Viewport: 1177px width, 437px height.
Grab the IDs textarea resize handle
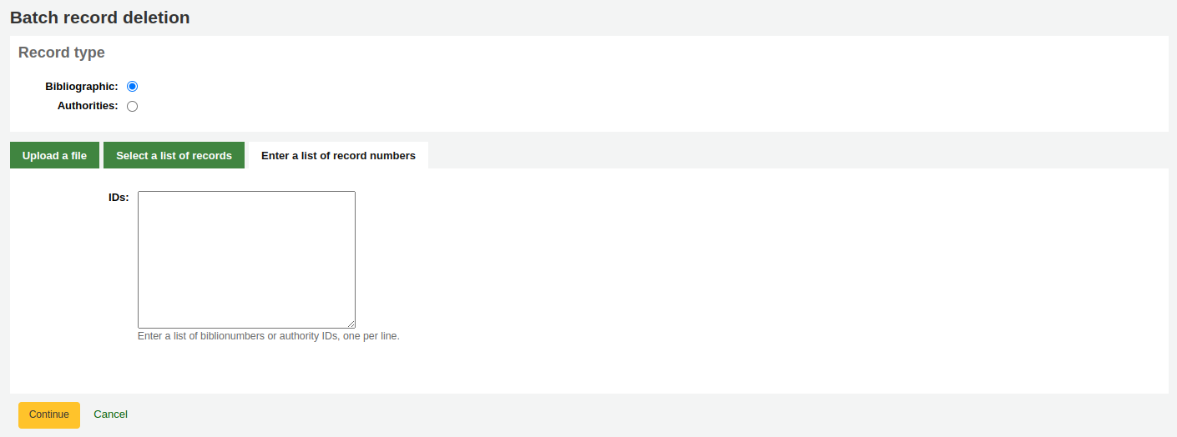tap(351, 324)
